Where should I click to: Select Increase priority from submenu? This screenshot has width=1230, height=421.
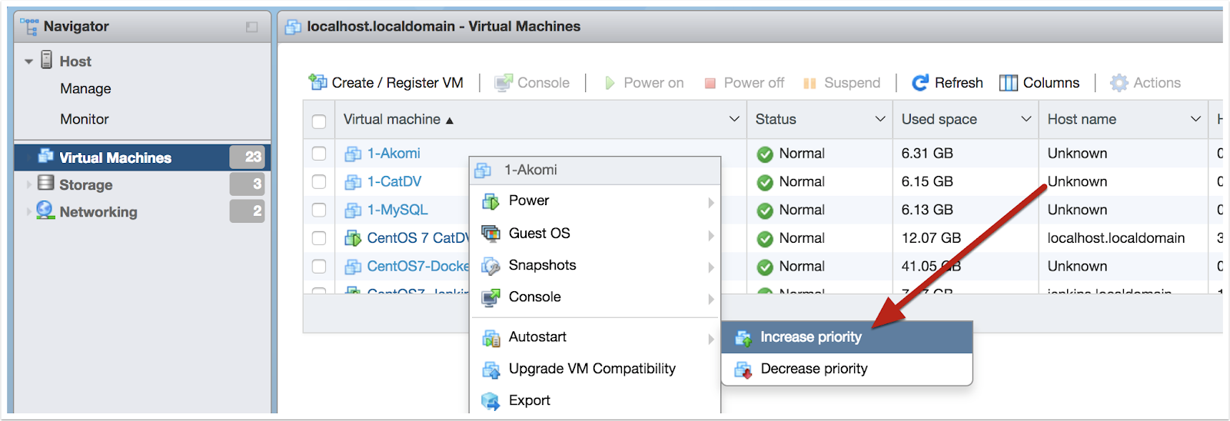click(810, 337)
